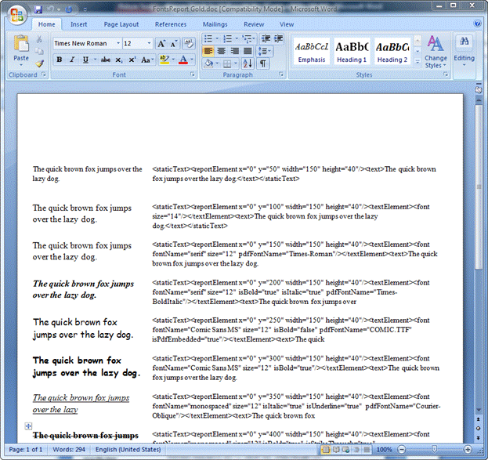The height and width of the screenshot is (460, 488).
Task: Apply superscript formatting
Action: (132, 60)
